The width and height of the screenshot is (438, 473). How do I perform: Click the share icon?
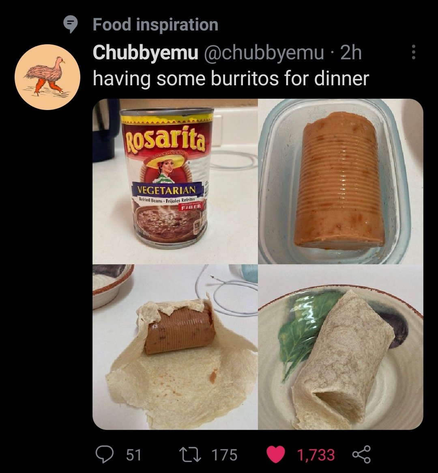pyautogui.click(x=361, y=454)
